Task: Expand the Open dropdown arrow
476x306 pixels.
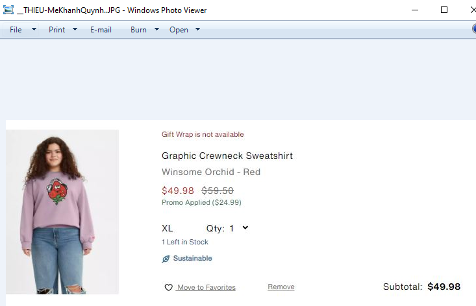Action: click(197, 30)
